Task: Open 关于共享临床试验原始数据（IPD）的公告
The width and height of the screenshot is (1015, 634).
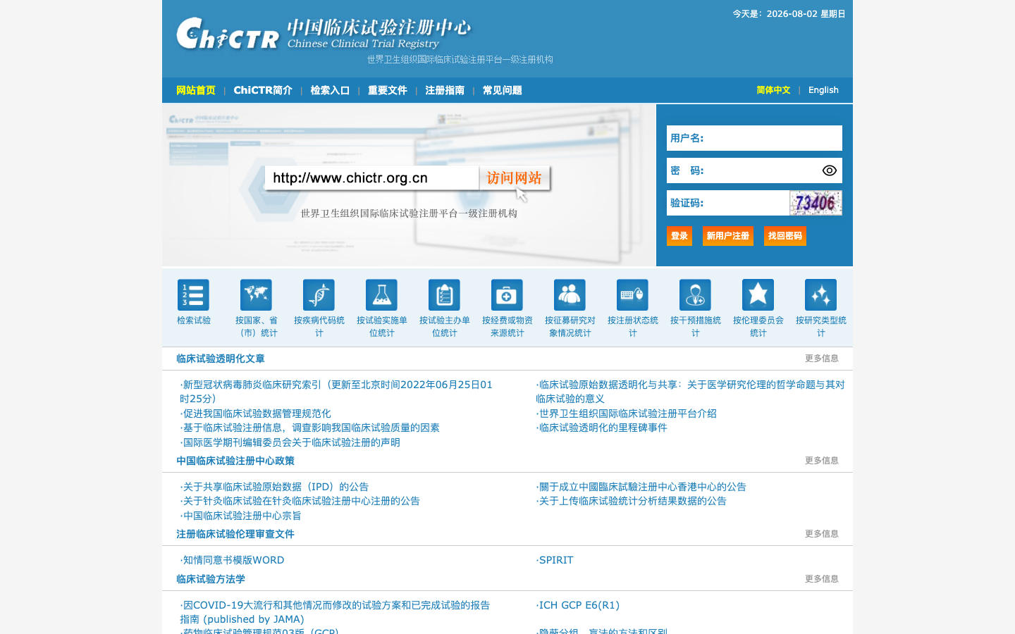Action: 274,487
